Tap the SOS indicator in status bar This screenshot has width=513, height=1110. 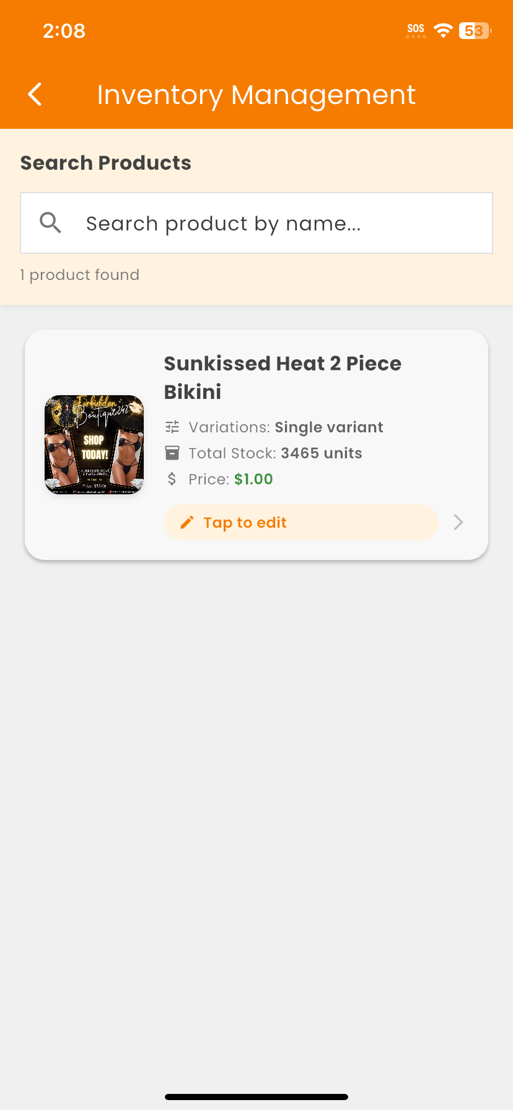click(x=416, y=30)
